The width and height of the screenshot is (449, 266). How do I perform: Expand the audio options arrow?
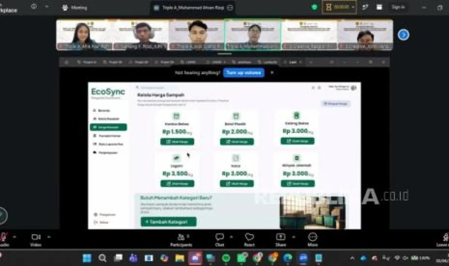click(x=15, y=236)
